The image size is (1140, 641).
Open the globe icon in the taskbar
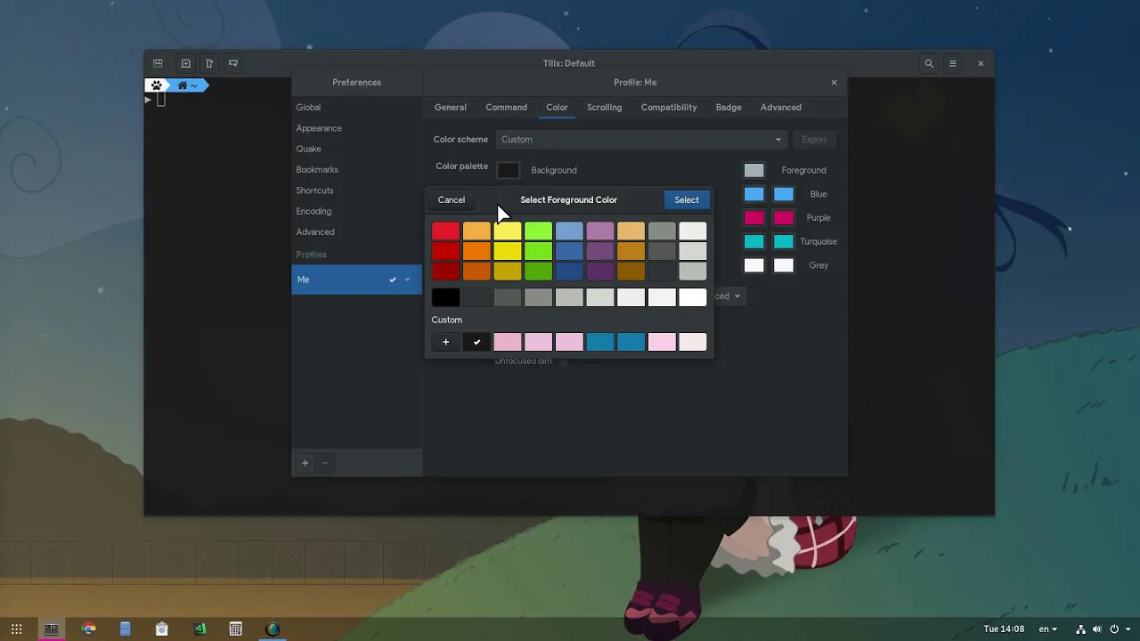(273, 629)
